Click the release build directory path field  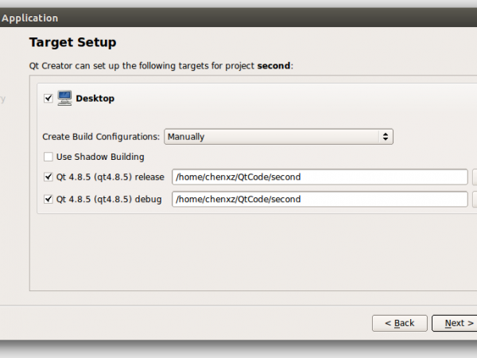point(320,177)
